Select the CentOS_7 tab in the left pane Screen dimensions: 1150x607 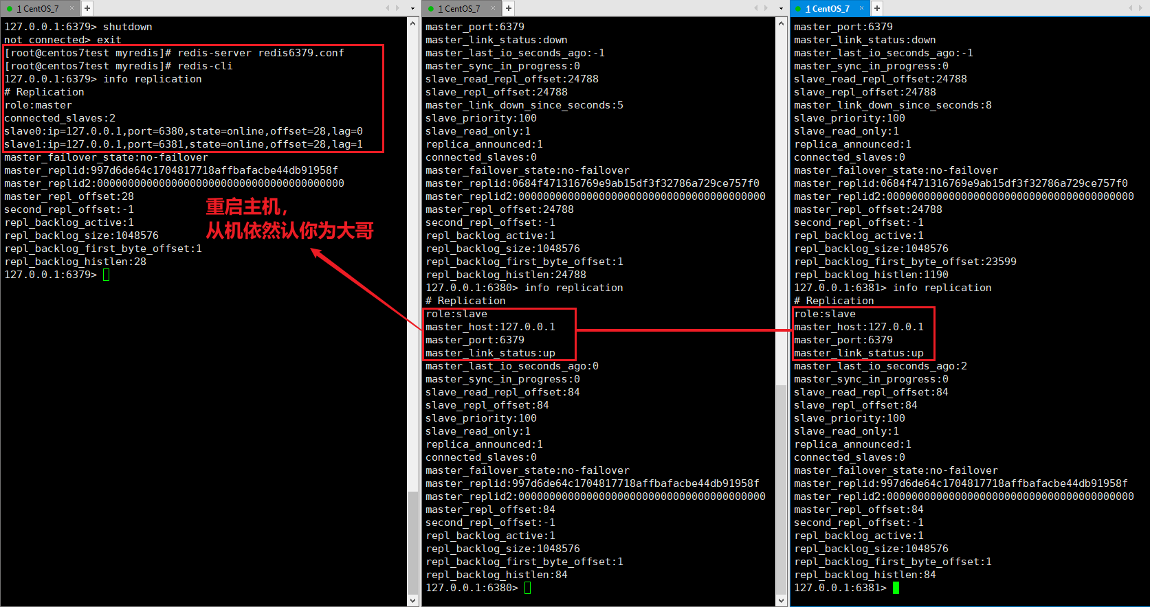[x=38, y=8]
